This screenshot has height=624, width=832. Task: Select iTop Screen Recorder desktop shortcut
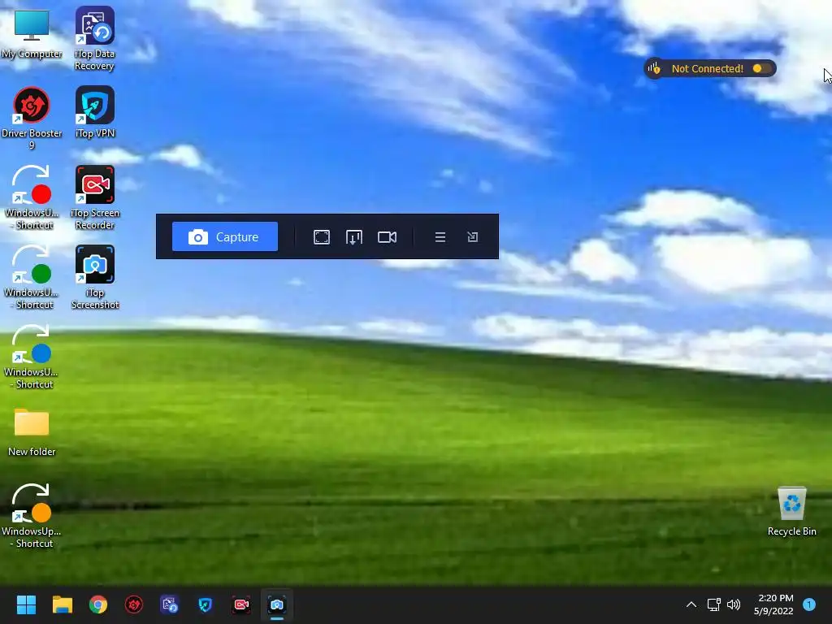coord(94,197)
